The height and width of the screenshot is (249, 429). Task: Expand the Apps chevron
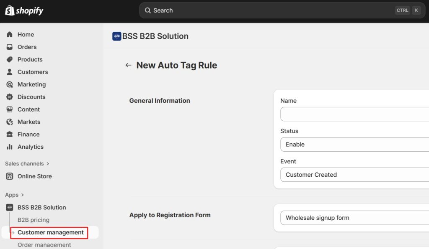tap(23, 195)
